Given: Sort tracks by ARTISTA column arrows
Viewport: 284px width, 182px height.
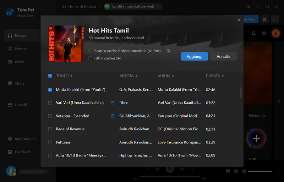Looking at the screenshot, I should [x=136, y=76].
